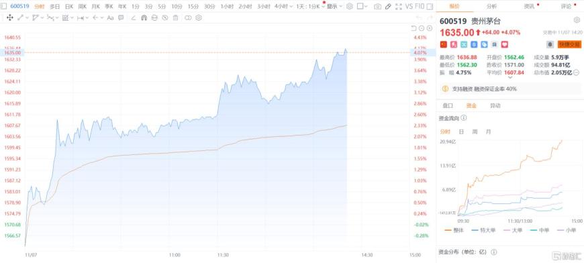Select the magnet snap tool
The image size is (584, 263).
(x=144, y=17)
